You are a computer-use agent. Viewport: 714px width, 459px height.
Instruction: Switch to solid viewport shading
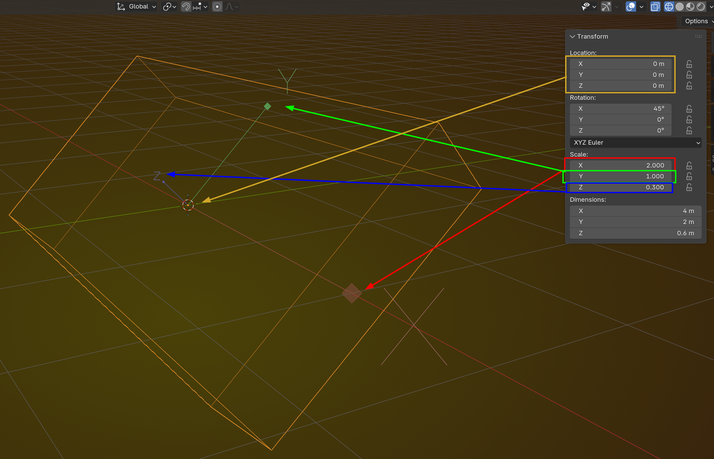[679, 7]
